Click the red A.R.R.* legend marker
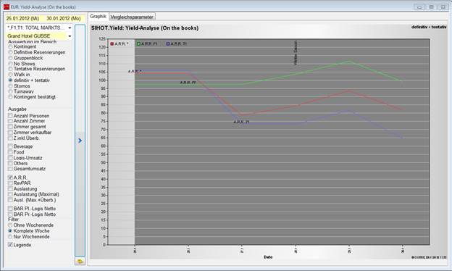The image size is (452, 271). click(x=112, y=43)
